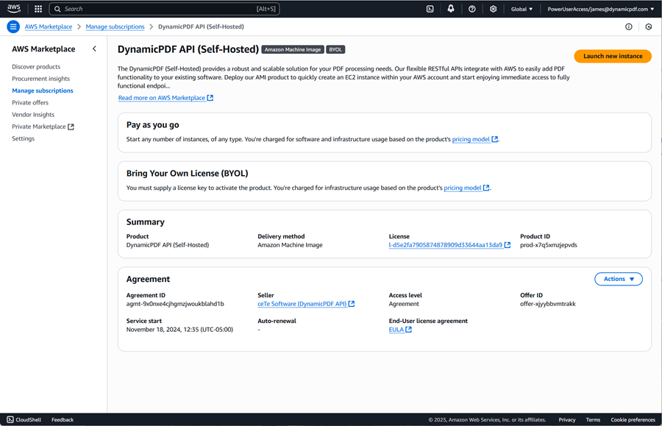Click the icon right of the info icon

pos(649,26)
